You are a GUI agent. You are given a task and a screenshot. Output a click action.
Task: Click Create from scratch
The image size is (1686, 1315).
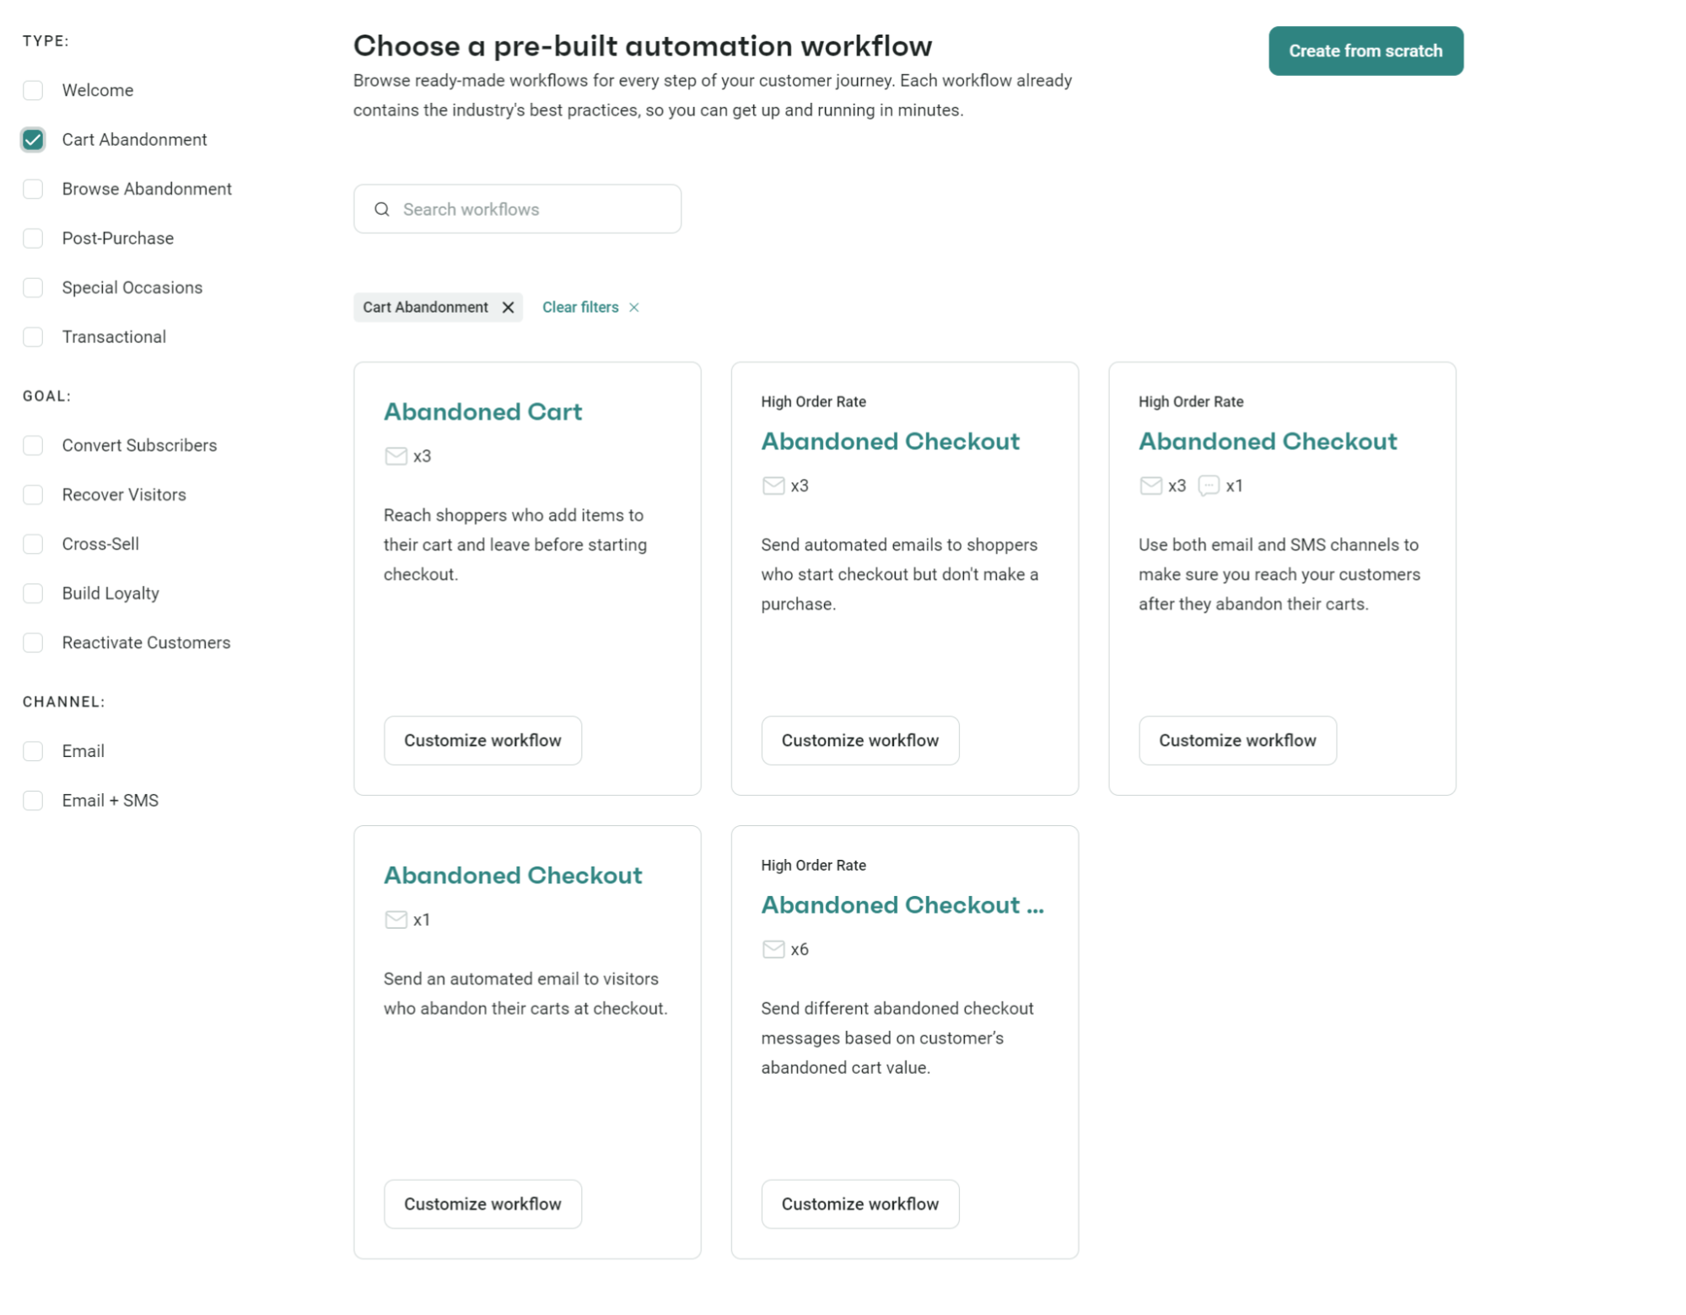1365,51
